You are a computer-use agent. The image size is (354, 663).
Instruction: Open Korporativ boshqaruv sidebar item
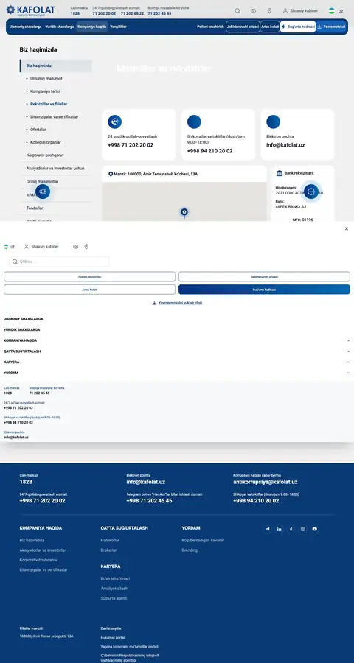[45, 155]
